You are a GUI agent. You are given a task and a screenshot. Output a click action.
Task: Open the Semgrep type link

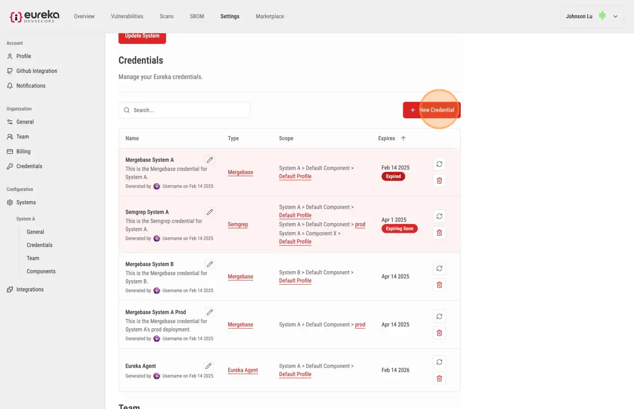[x=238, y=224]
